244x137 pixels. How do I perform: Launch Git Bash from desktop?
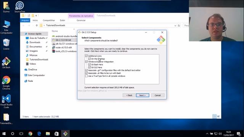pyautogui.click(x=6, y=63)
